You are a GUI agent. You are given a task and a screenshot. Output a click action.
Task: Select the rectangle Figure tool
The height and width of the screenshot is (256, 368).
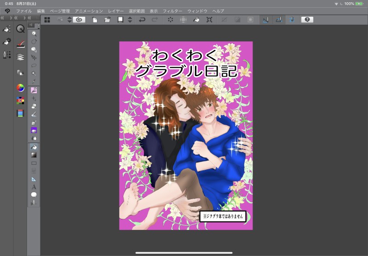[x=34, y=163]
